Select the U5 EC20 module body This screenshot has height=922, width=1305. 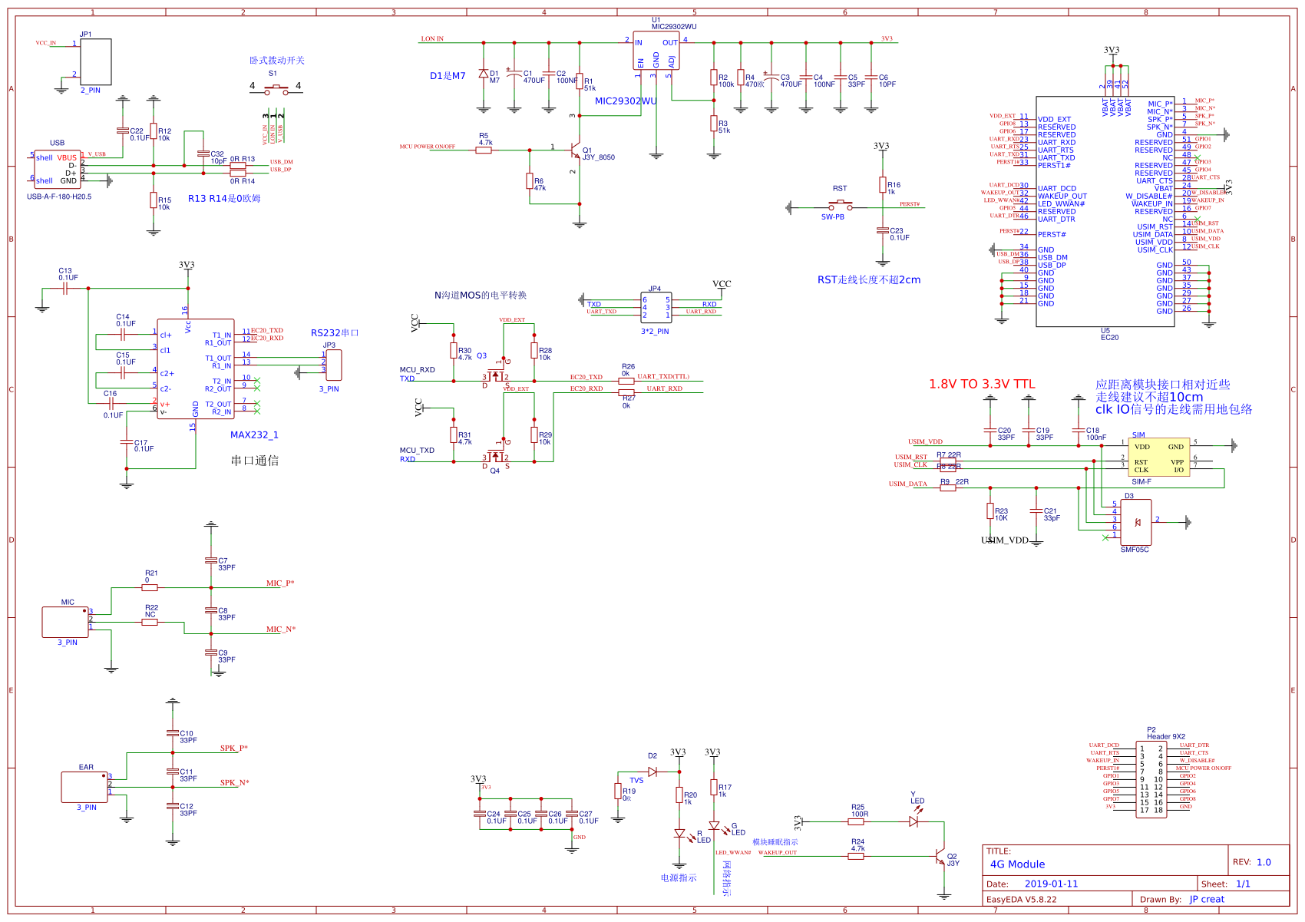point(1105,211)
